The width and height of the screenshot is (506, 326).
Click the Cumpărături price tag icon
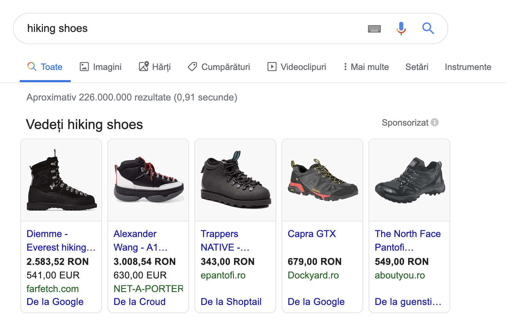click(x=192, y=67)
